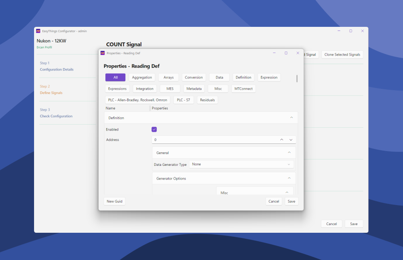Click the New Guid button
This screenshot has height=260, width=403.
click(x=114, y=201)
